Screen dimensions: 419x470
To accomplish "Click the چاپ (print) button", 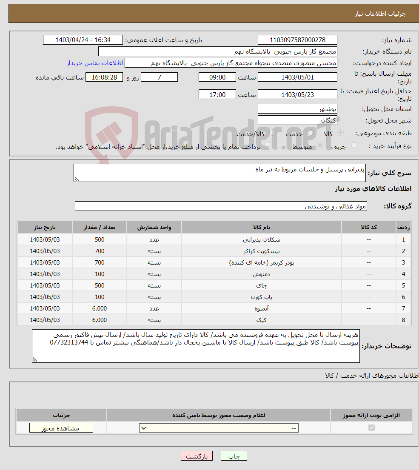I will coord(234,456).
